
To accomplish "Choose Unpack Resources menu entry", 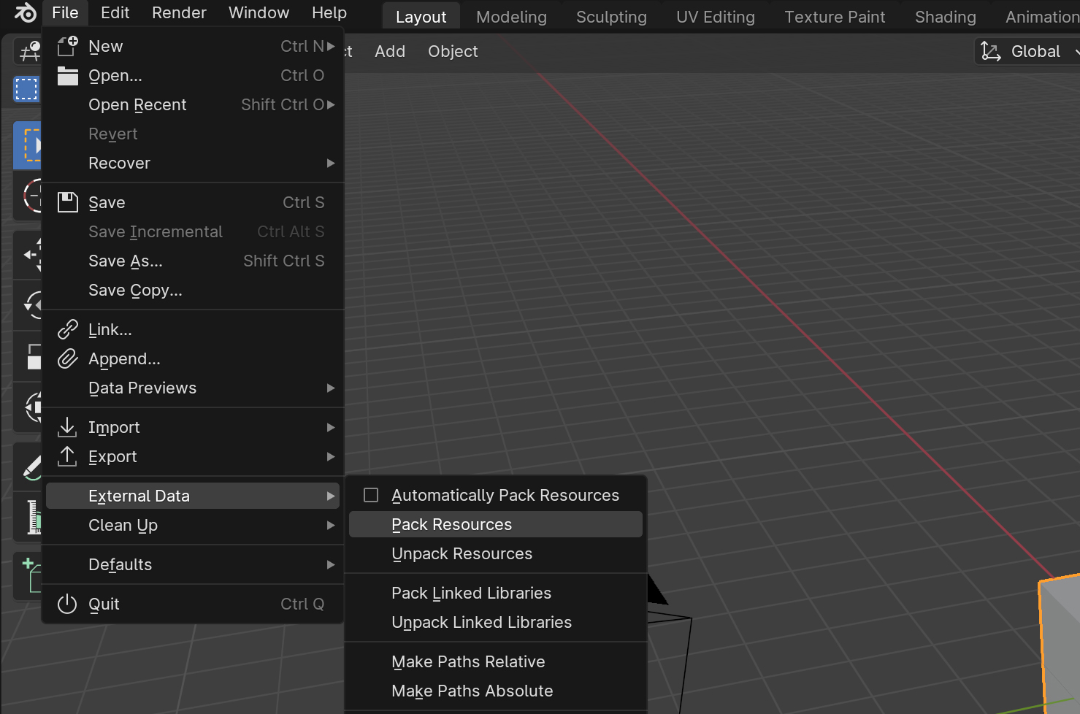I will click(x=496, y=553).
